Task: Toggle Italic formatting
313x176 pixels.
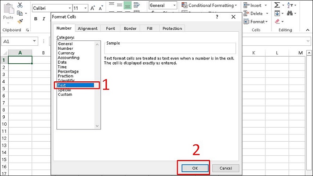Action: tap(44, 19)
